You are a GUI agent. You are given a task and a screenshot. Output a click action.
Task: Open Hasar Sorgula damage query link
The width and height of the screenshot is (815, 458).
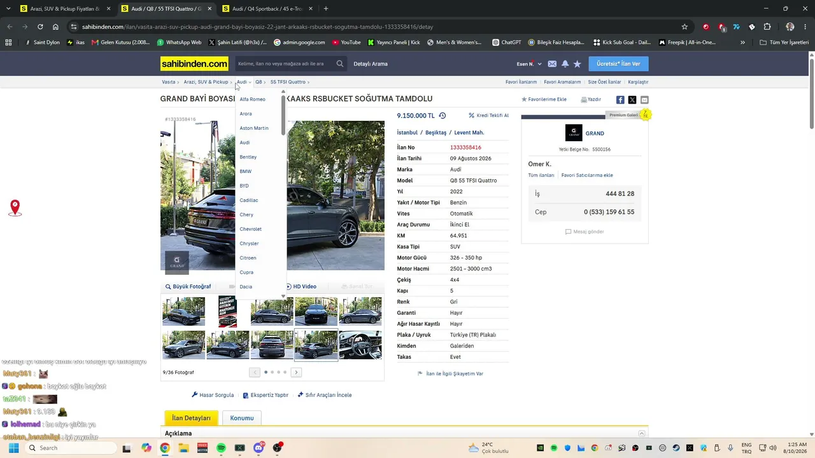click(213, 395)
